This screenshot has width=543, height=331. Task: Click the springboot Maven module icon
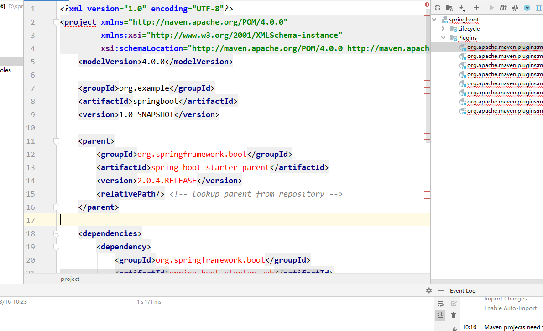point(445,20)
